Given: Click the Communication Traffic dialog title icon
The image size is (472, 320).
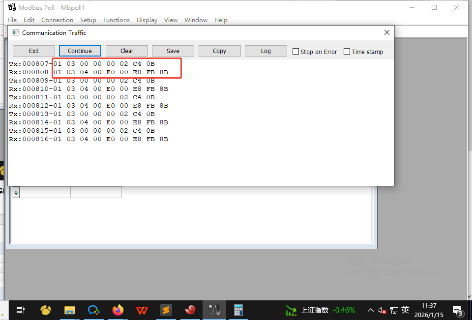Looking at the screenshot, I should pyautogui.click(x=15, y=32).
